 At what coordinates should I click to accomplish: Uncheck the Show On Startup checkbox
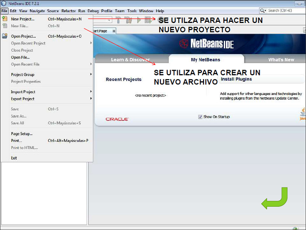[200, 117]
